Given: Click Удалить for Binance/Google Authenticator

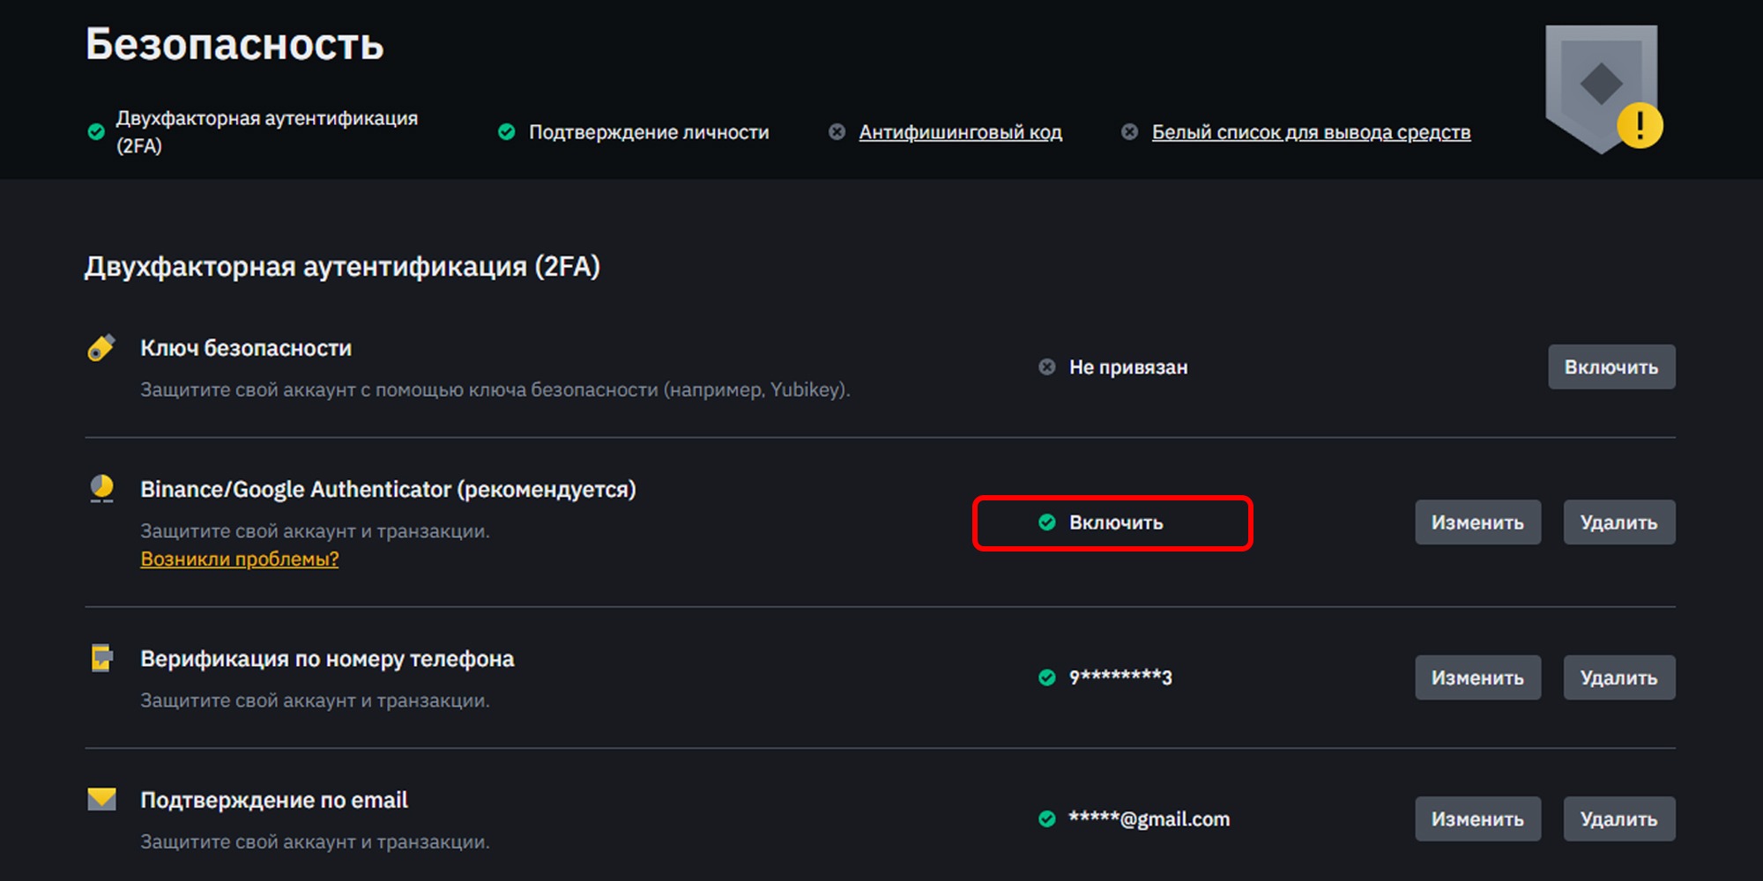Looking at the screenshot, I should (x=1618, y=522).
